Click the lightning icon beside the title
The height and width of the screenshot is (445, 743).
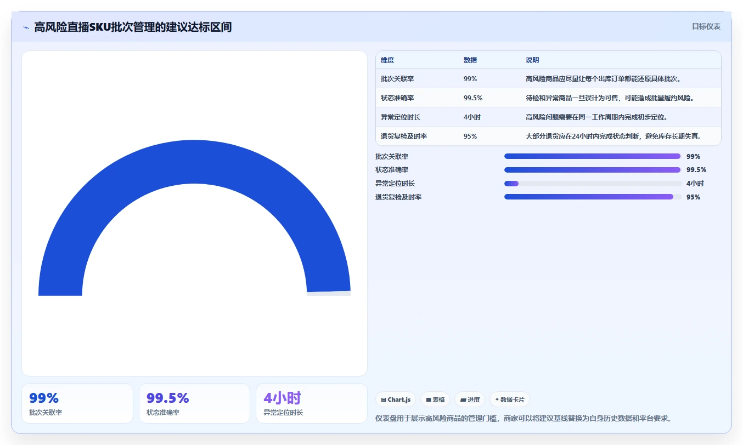26,27
